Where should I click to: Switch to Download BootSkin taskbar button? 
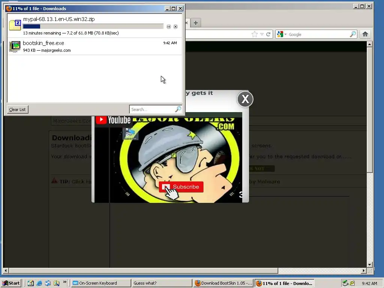point(223,283)
